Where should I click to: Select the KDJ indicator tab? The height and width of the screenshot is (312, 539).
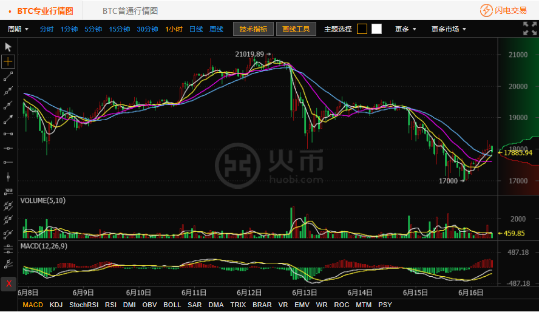click(x=56, y=305)
